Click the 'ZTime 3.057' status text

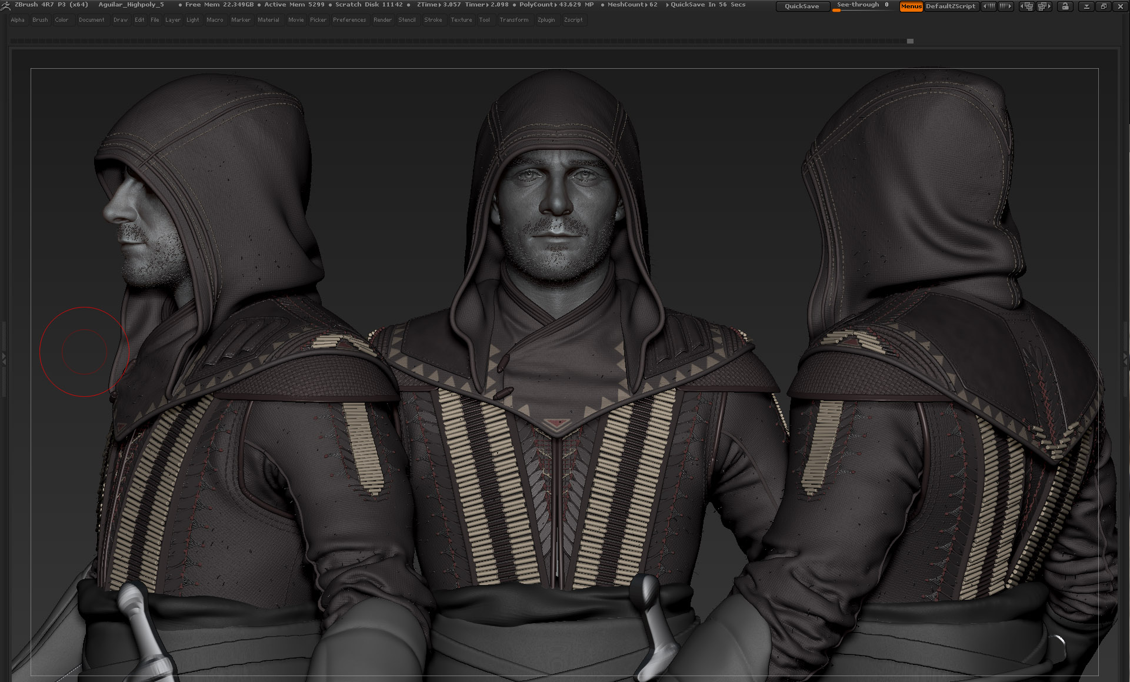[x=439, y=5]
